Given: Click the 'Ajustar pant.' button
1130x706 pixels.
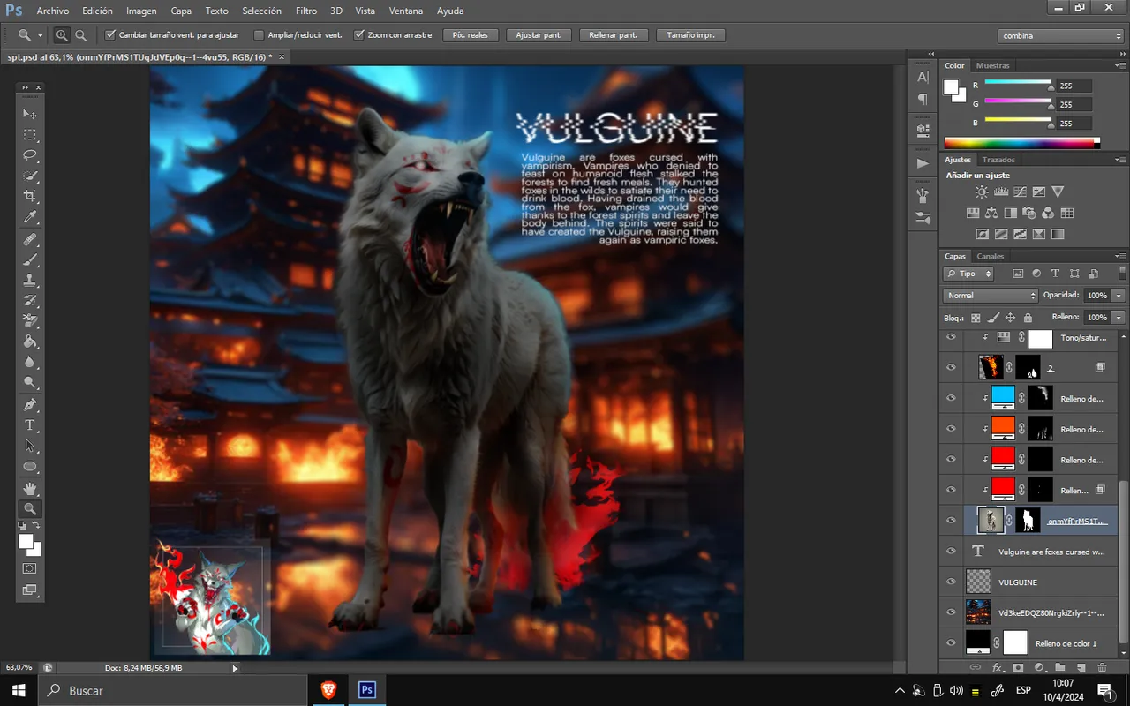Looking at the screenshot, I should point(539,35).
